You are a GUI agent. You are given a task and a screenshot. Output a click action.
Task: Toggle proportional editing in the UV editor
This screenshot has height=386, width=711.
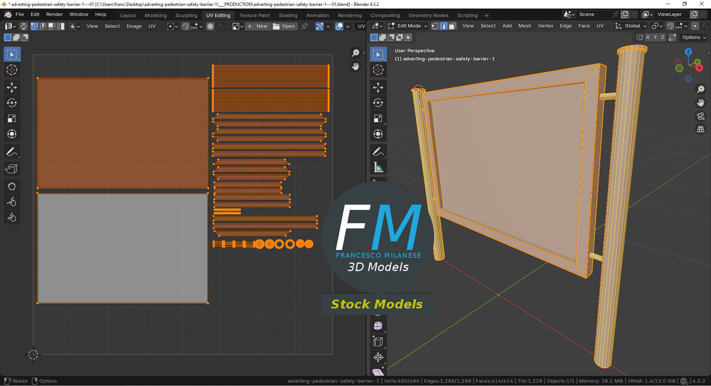210,26
